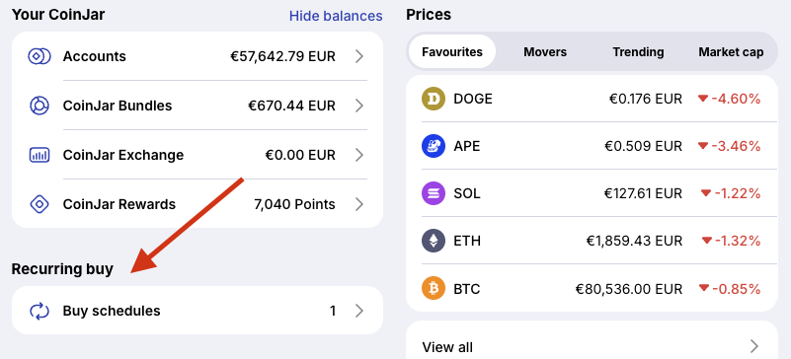Switch to the Trending tab
Screen dimensions: 791x359
pyautogui.click(x=638, y=52)
